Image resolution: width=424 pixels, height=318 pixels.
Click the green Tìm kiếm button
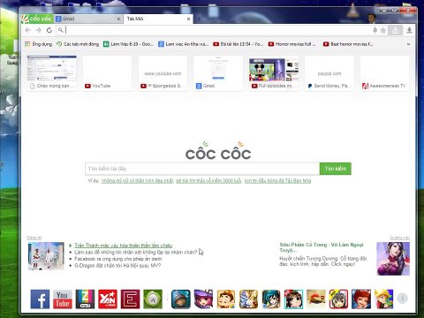(336, 169)
